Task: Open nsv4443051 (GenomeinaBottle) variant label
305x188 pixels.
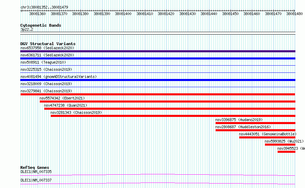Action: click(268, 134)
